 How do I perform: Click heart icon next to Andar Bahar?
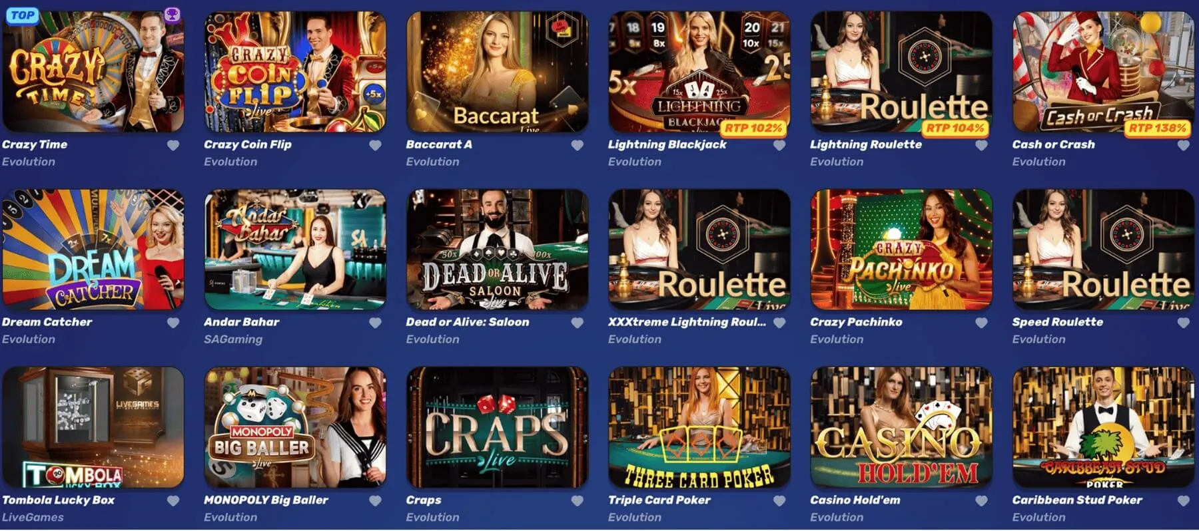coord(376,323)
